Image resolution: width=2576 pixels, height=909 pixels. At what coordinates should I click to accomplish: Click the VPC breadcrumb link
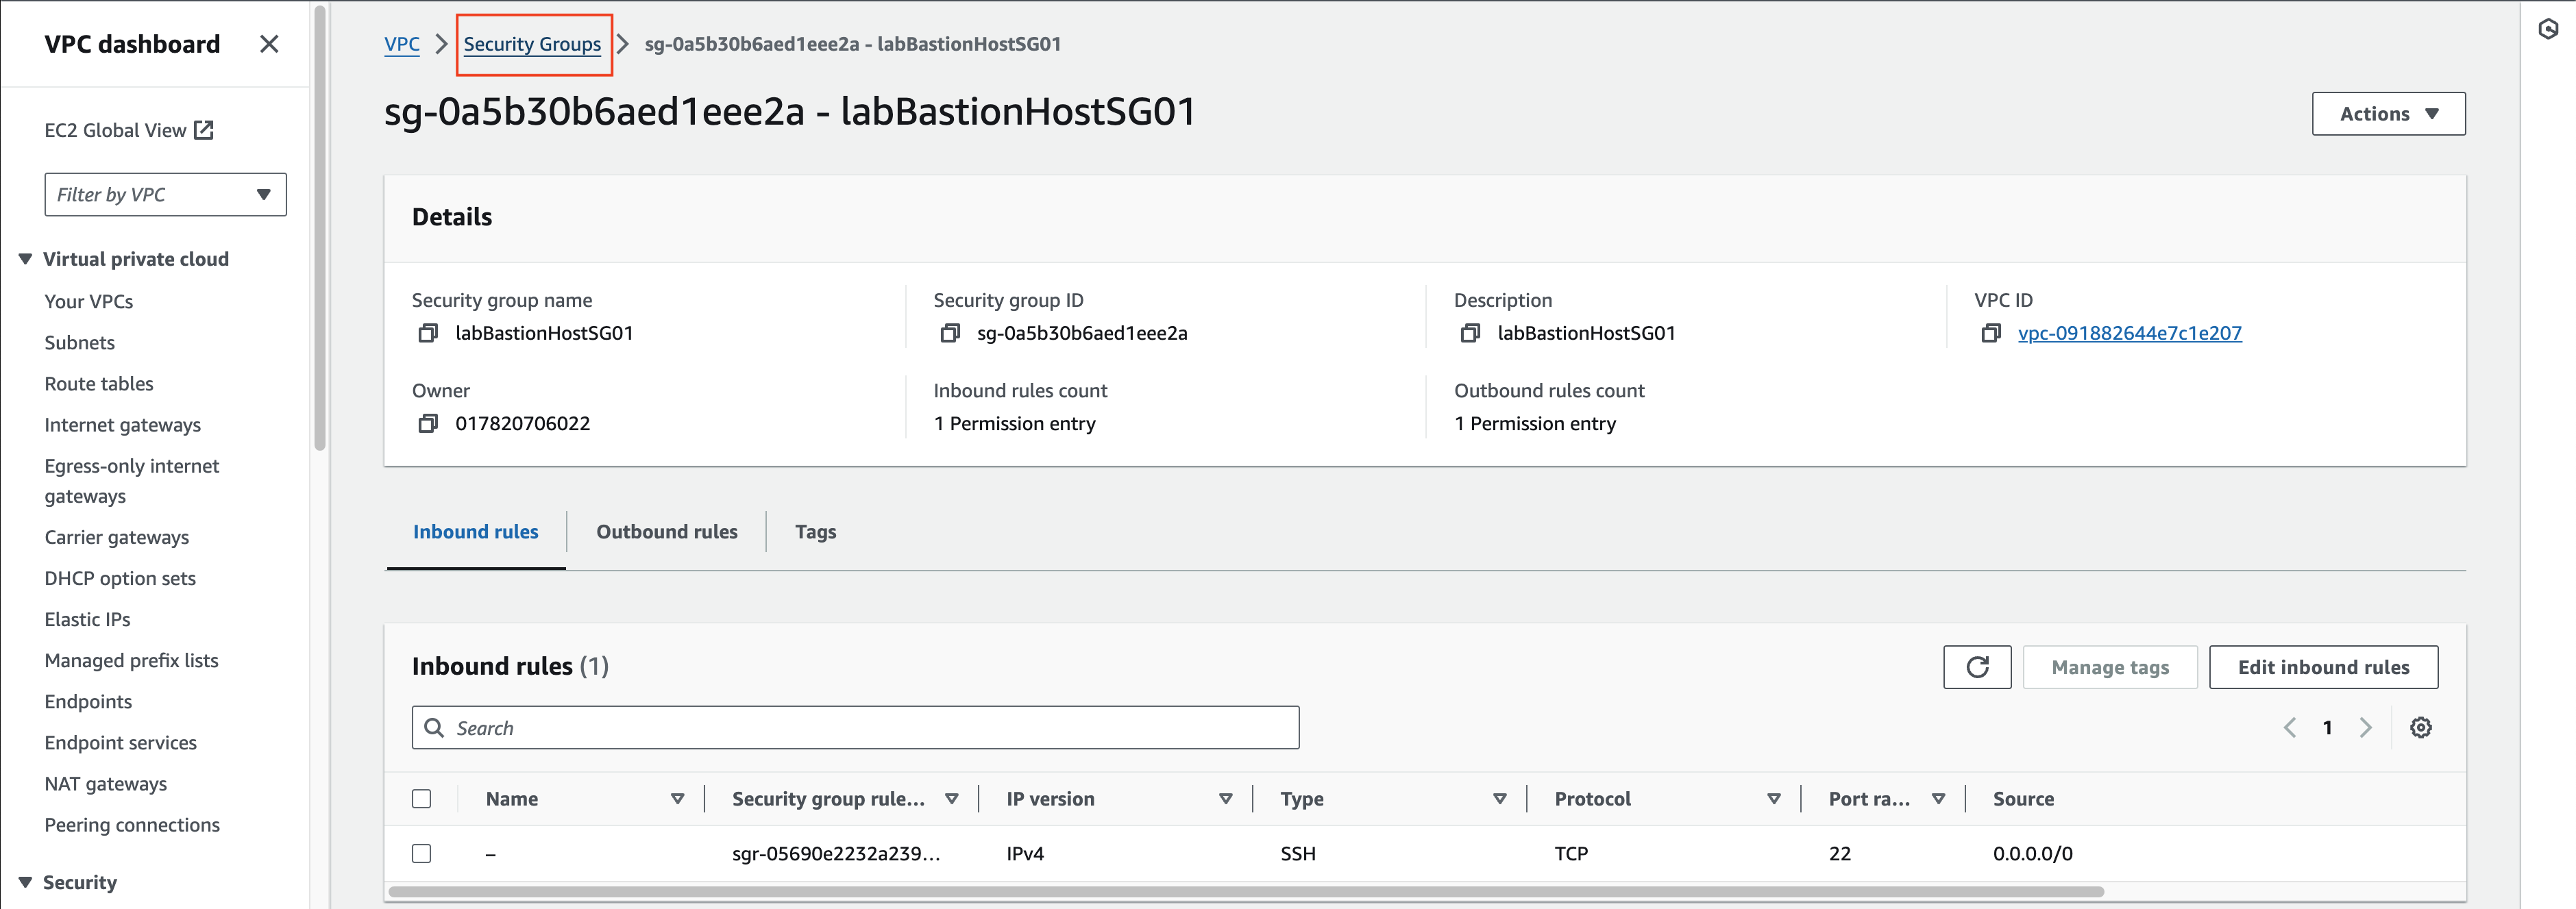point(402,44)
